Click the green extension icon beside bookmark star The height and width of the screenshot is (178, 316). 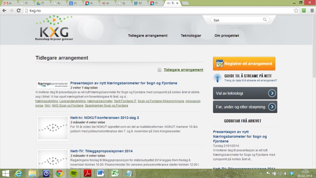pyautogui.click(x=304, y=10)
